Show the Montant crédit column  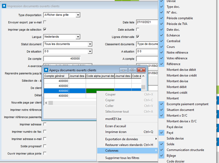coord(187,93)
